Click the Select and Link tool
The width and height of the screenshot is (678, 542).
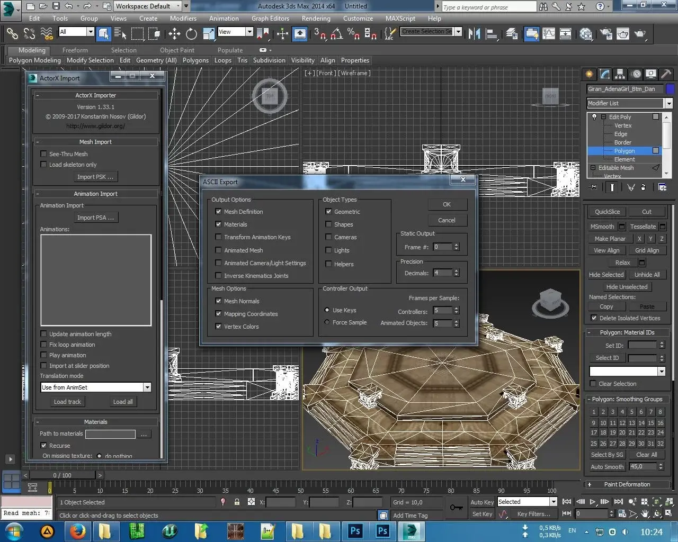click(x=12, y=34)
